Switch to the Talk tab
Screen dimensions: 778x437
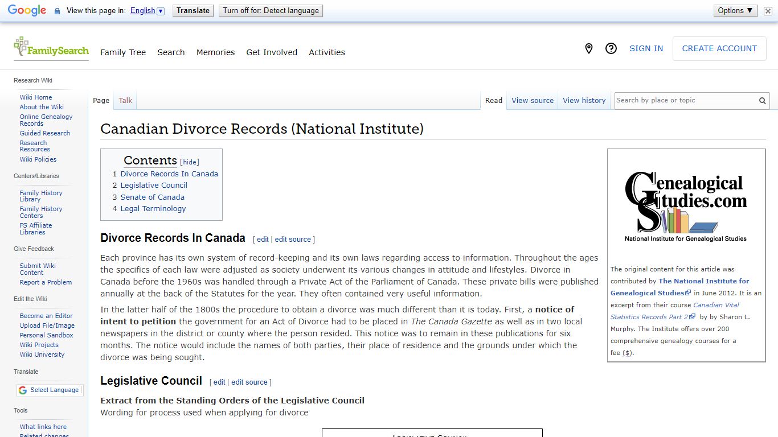tap(125, 101)
